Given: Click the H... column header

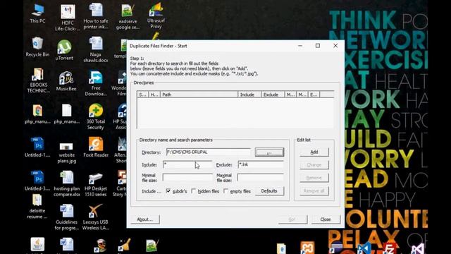Looking at the screenshot, I should [x=154, y=95].
